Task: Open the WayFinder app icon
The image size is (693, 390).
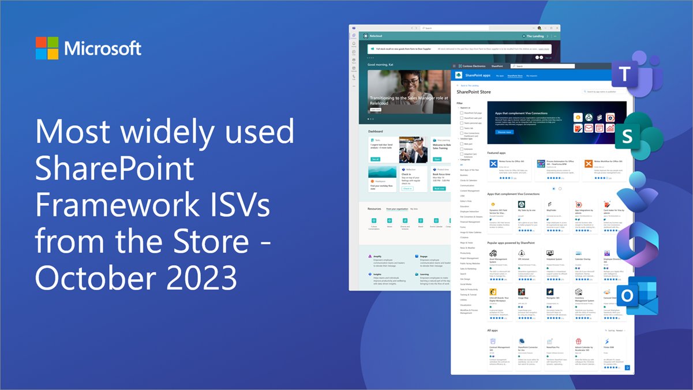Action: [x=549, y=204]
